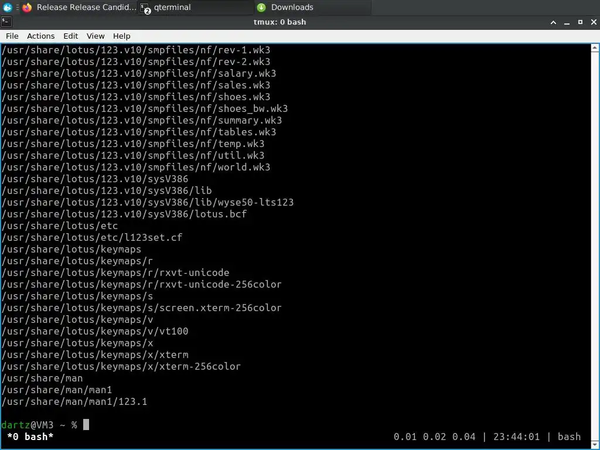
Task: Click the scrollbar down arrow
Action: (595, 445)
